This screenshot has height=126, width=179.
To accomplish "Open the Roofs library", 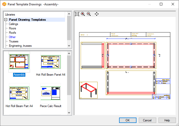I will pos(13,33).
